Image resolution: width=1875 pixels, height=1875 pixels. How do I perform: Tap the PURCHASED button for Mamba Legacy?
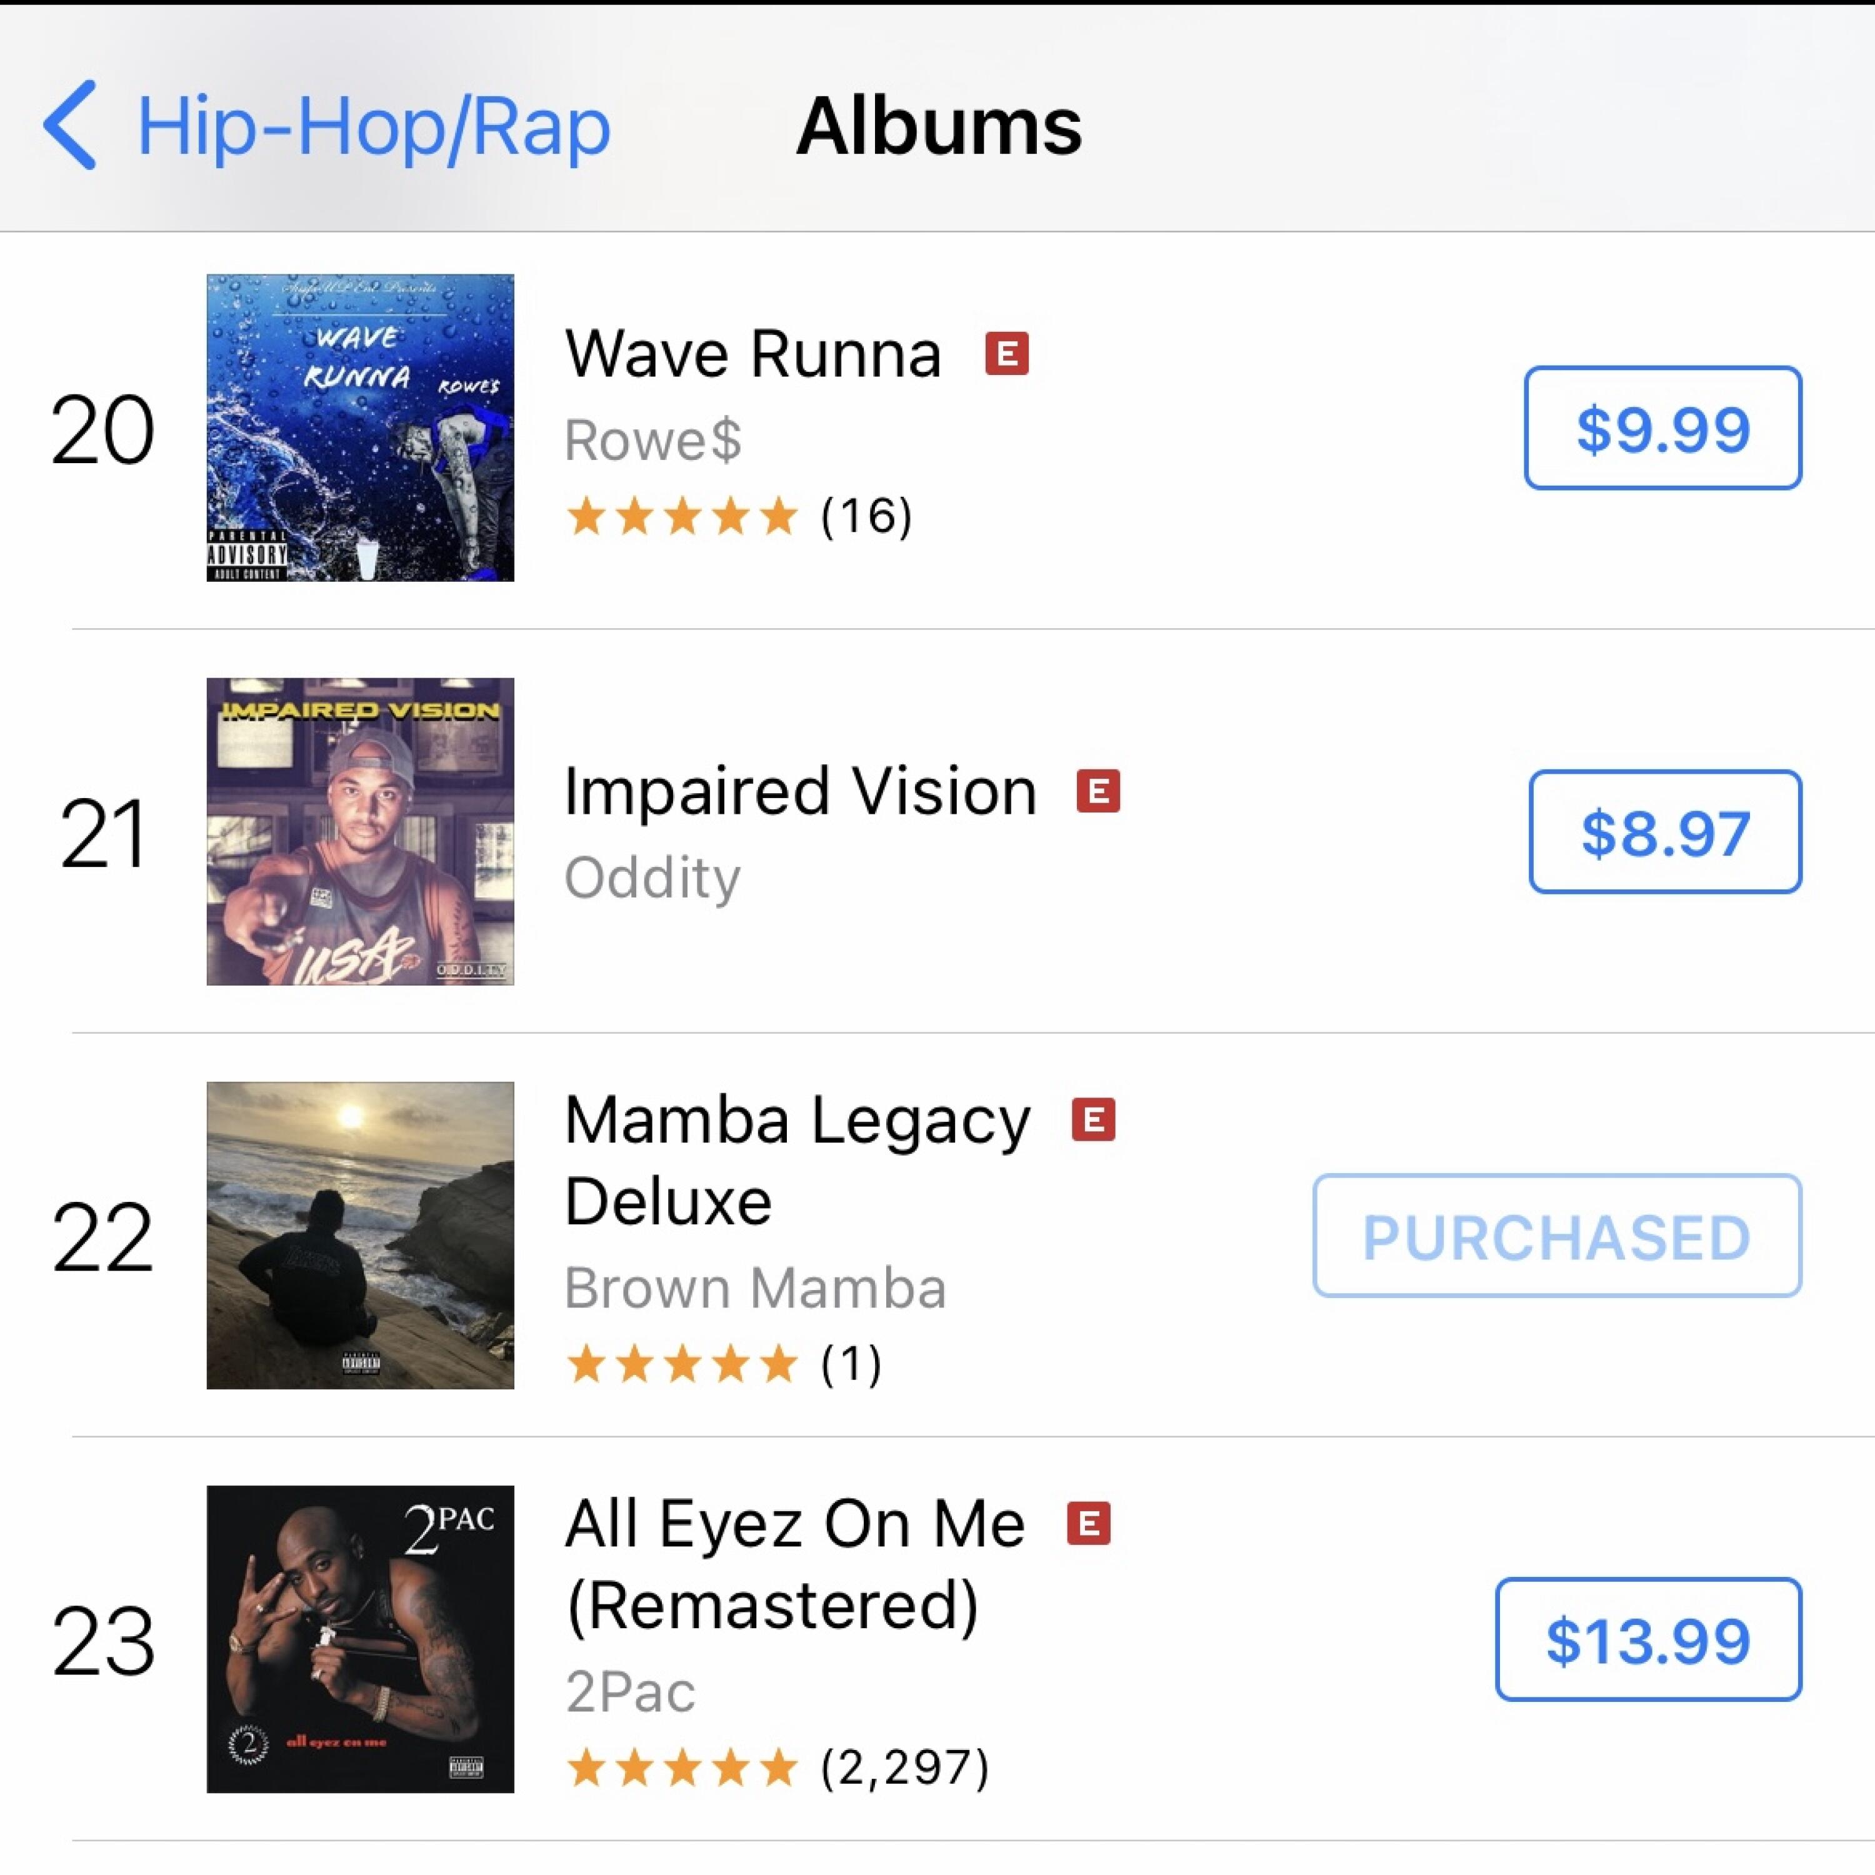1557,1236
